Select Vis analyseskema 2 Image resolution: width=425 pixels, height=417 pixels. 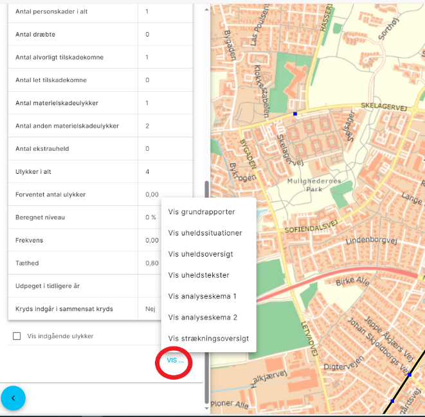pyautogui.click(x=203, y=318)
